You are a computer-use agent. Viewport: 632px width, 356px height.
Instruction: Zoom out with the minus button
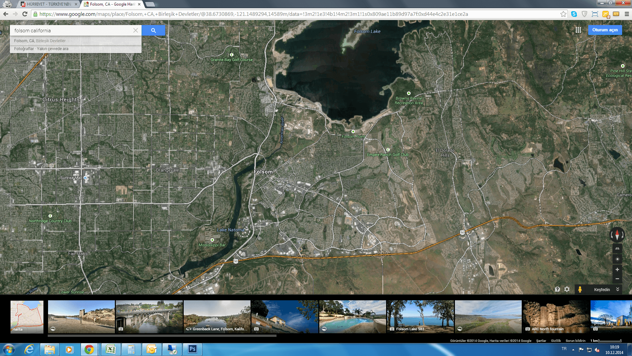(x=617, y=279)
